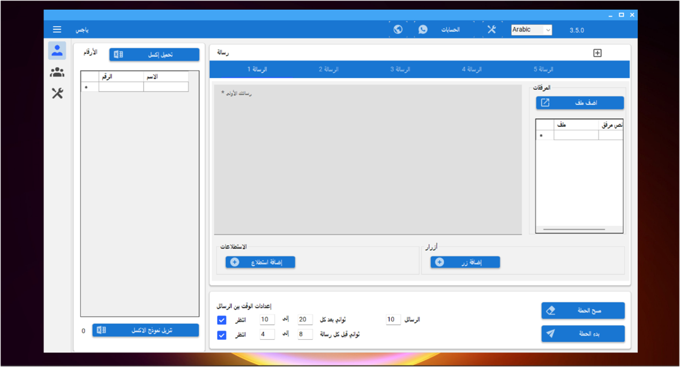680x367 pixels.
Task: Open the hamburger menu icon
Action: click(x=57, y=29)
